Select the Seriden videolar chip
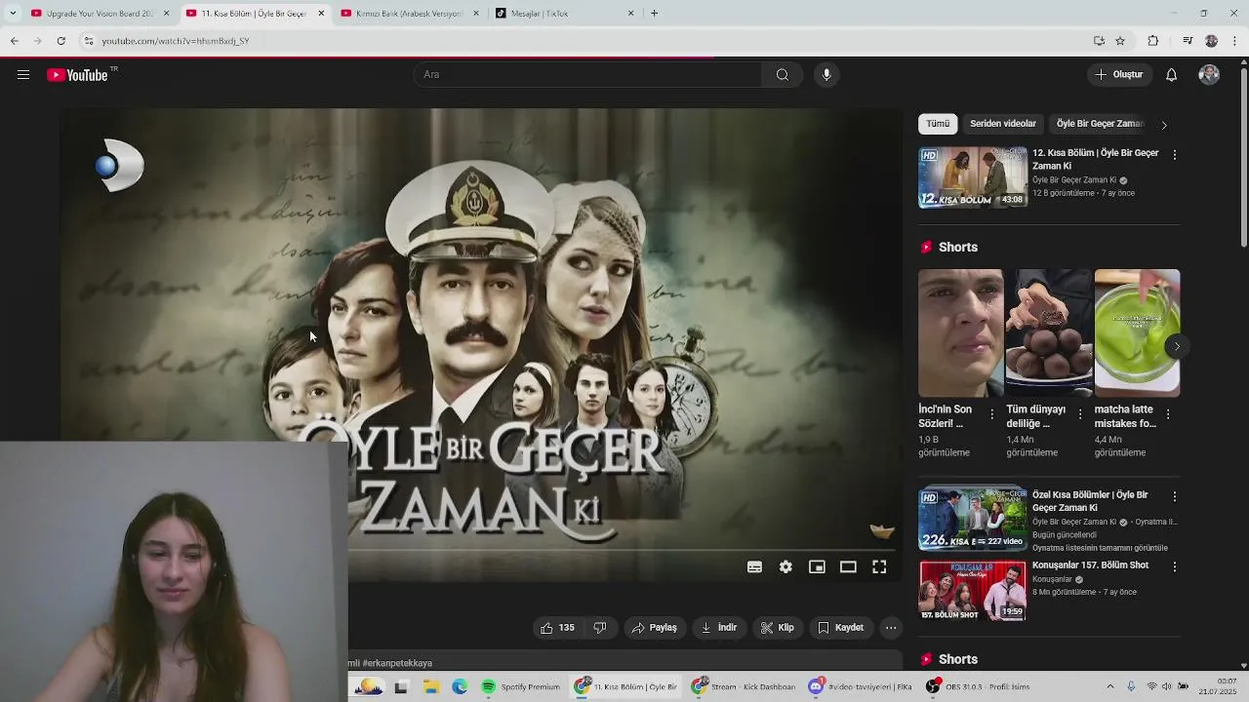Screen dimensions: 1249x702 (x=1003, y=124)
